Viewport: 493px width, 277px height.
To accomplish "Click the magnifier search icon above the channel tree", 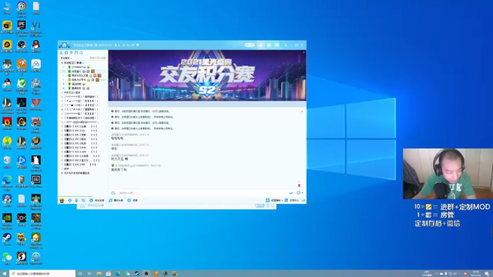I will click(81, 53).
